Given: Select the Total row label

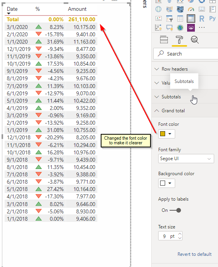Looking at the screenshot, I should 13,19.
